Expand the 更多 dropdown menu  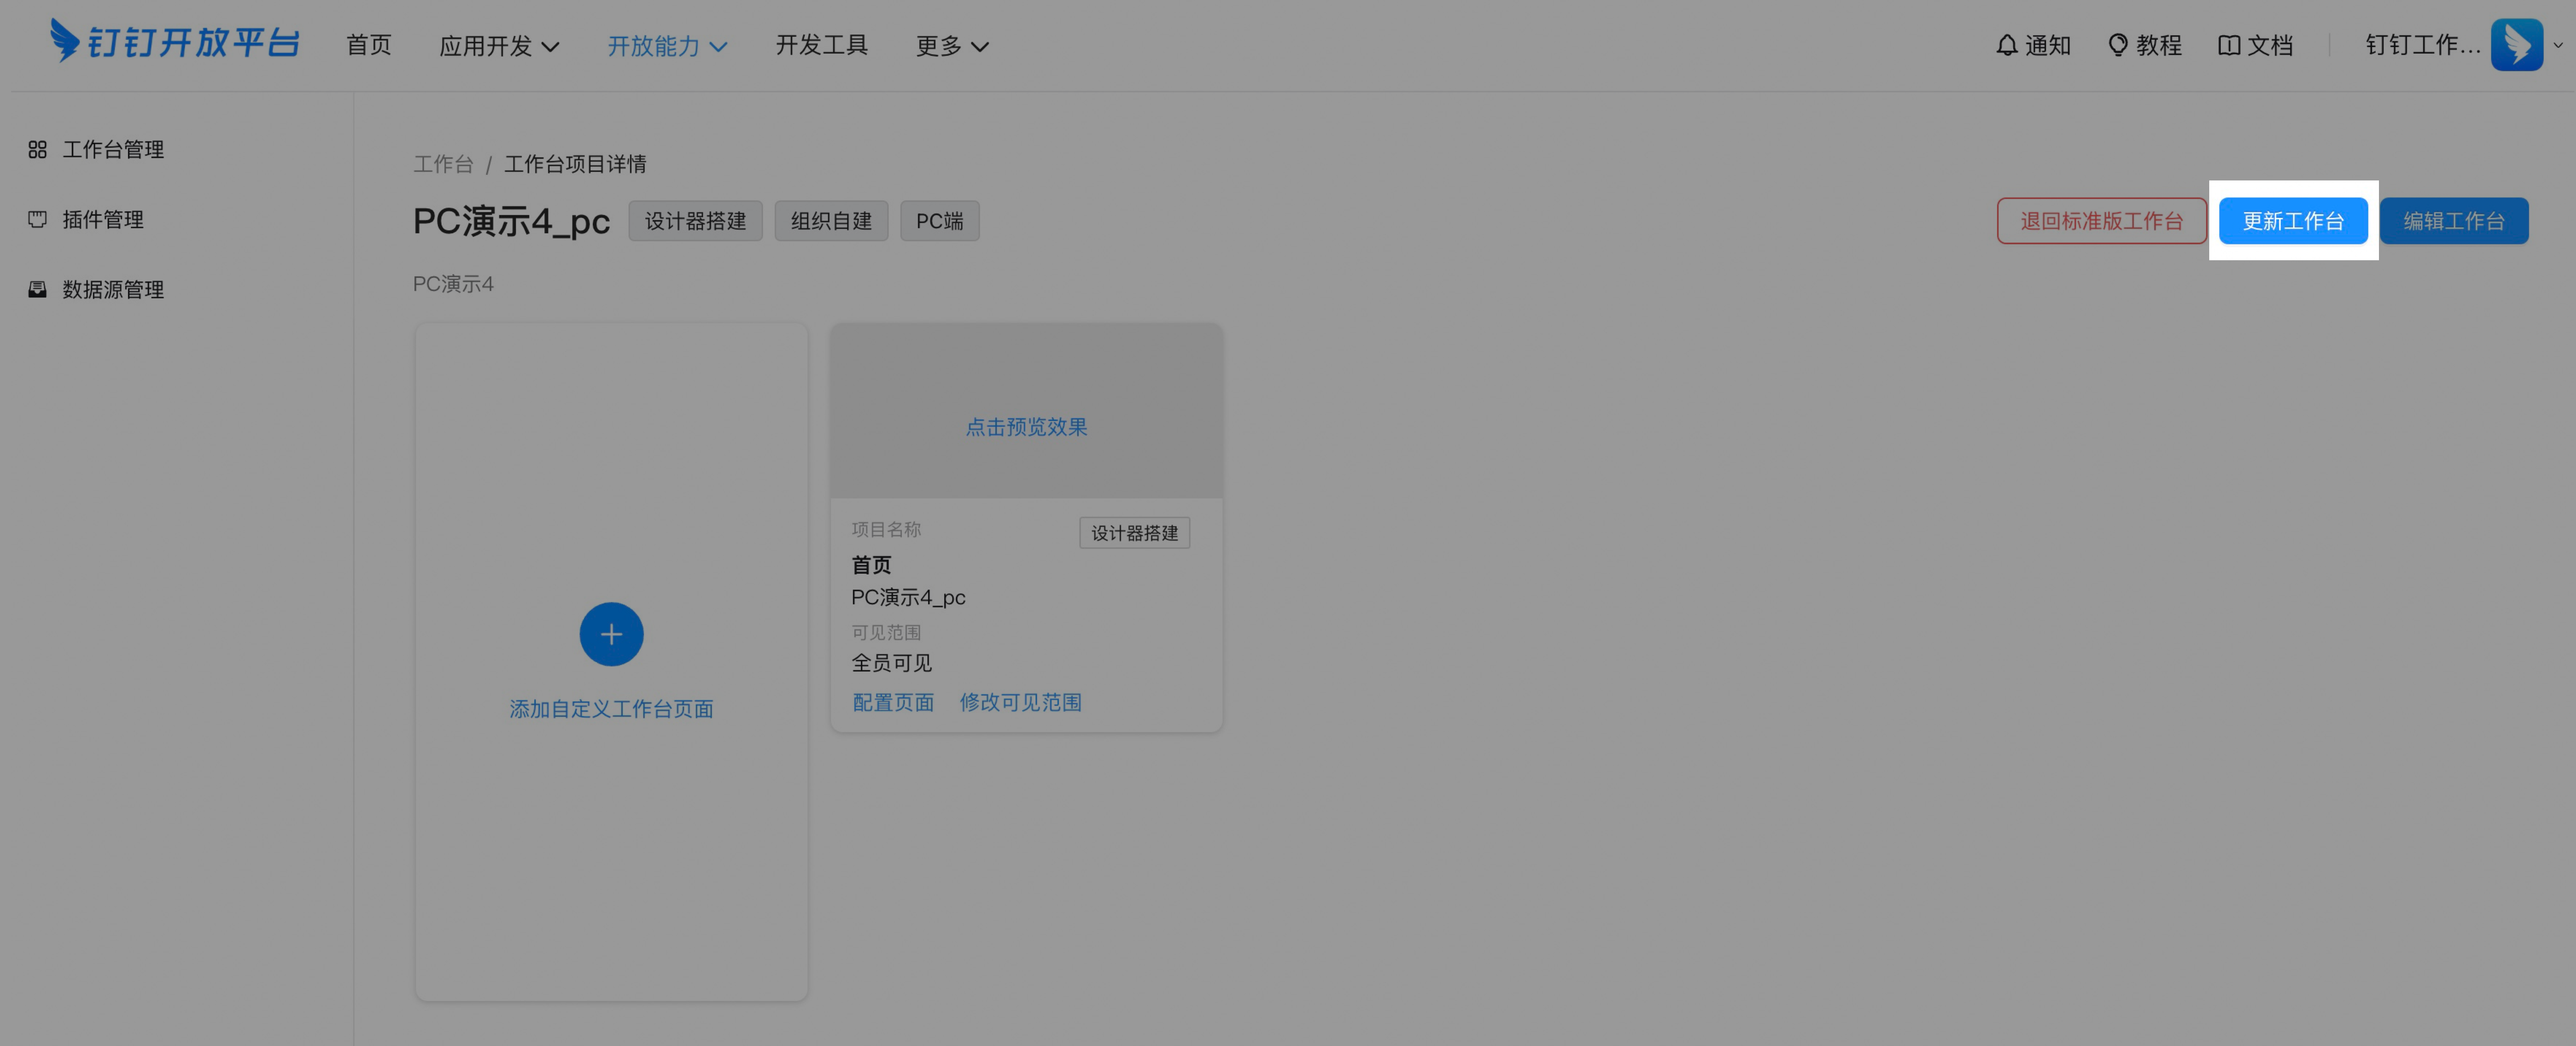(950, 45)
